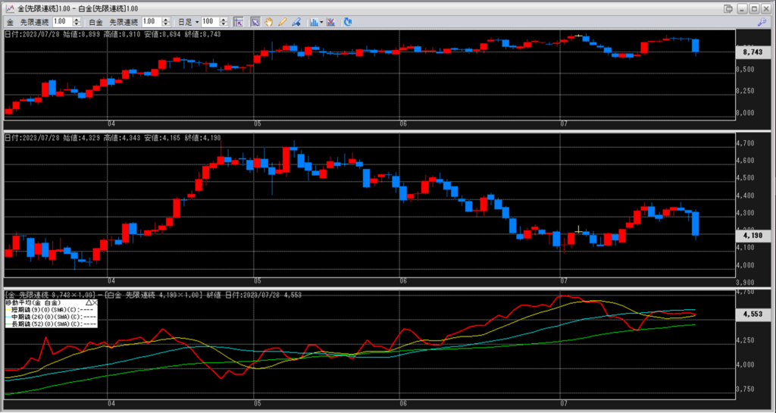Decrease the bar count spinner
Screen dimensions: 776x413
[x=224, y=24]
